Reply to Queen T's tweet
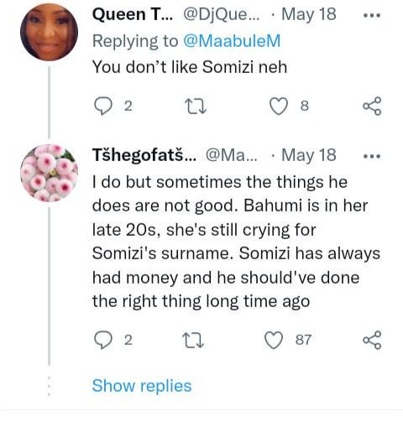The width and height of the screenshot is (403, 422). [x=102, y=106]
